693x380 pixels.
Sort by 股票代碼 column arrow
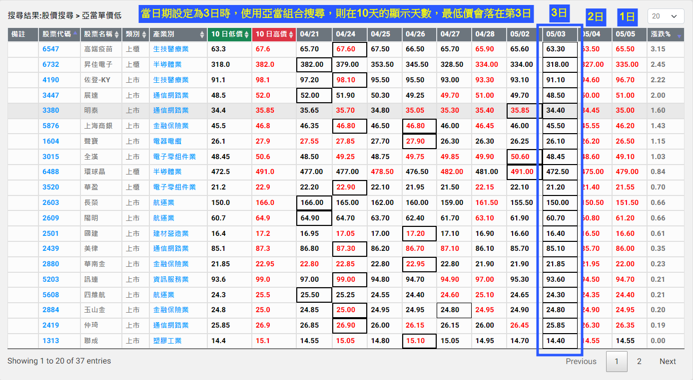75,34
